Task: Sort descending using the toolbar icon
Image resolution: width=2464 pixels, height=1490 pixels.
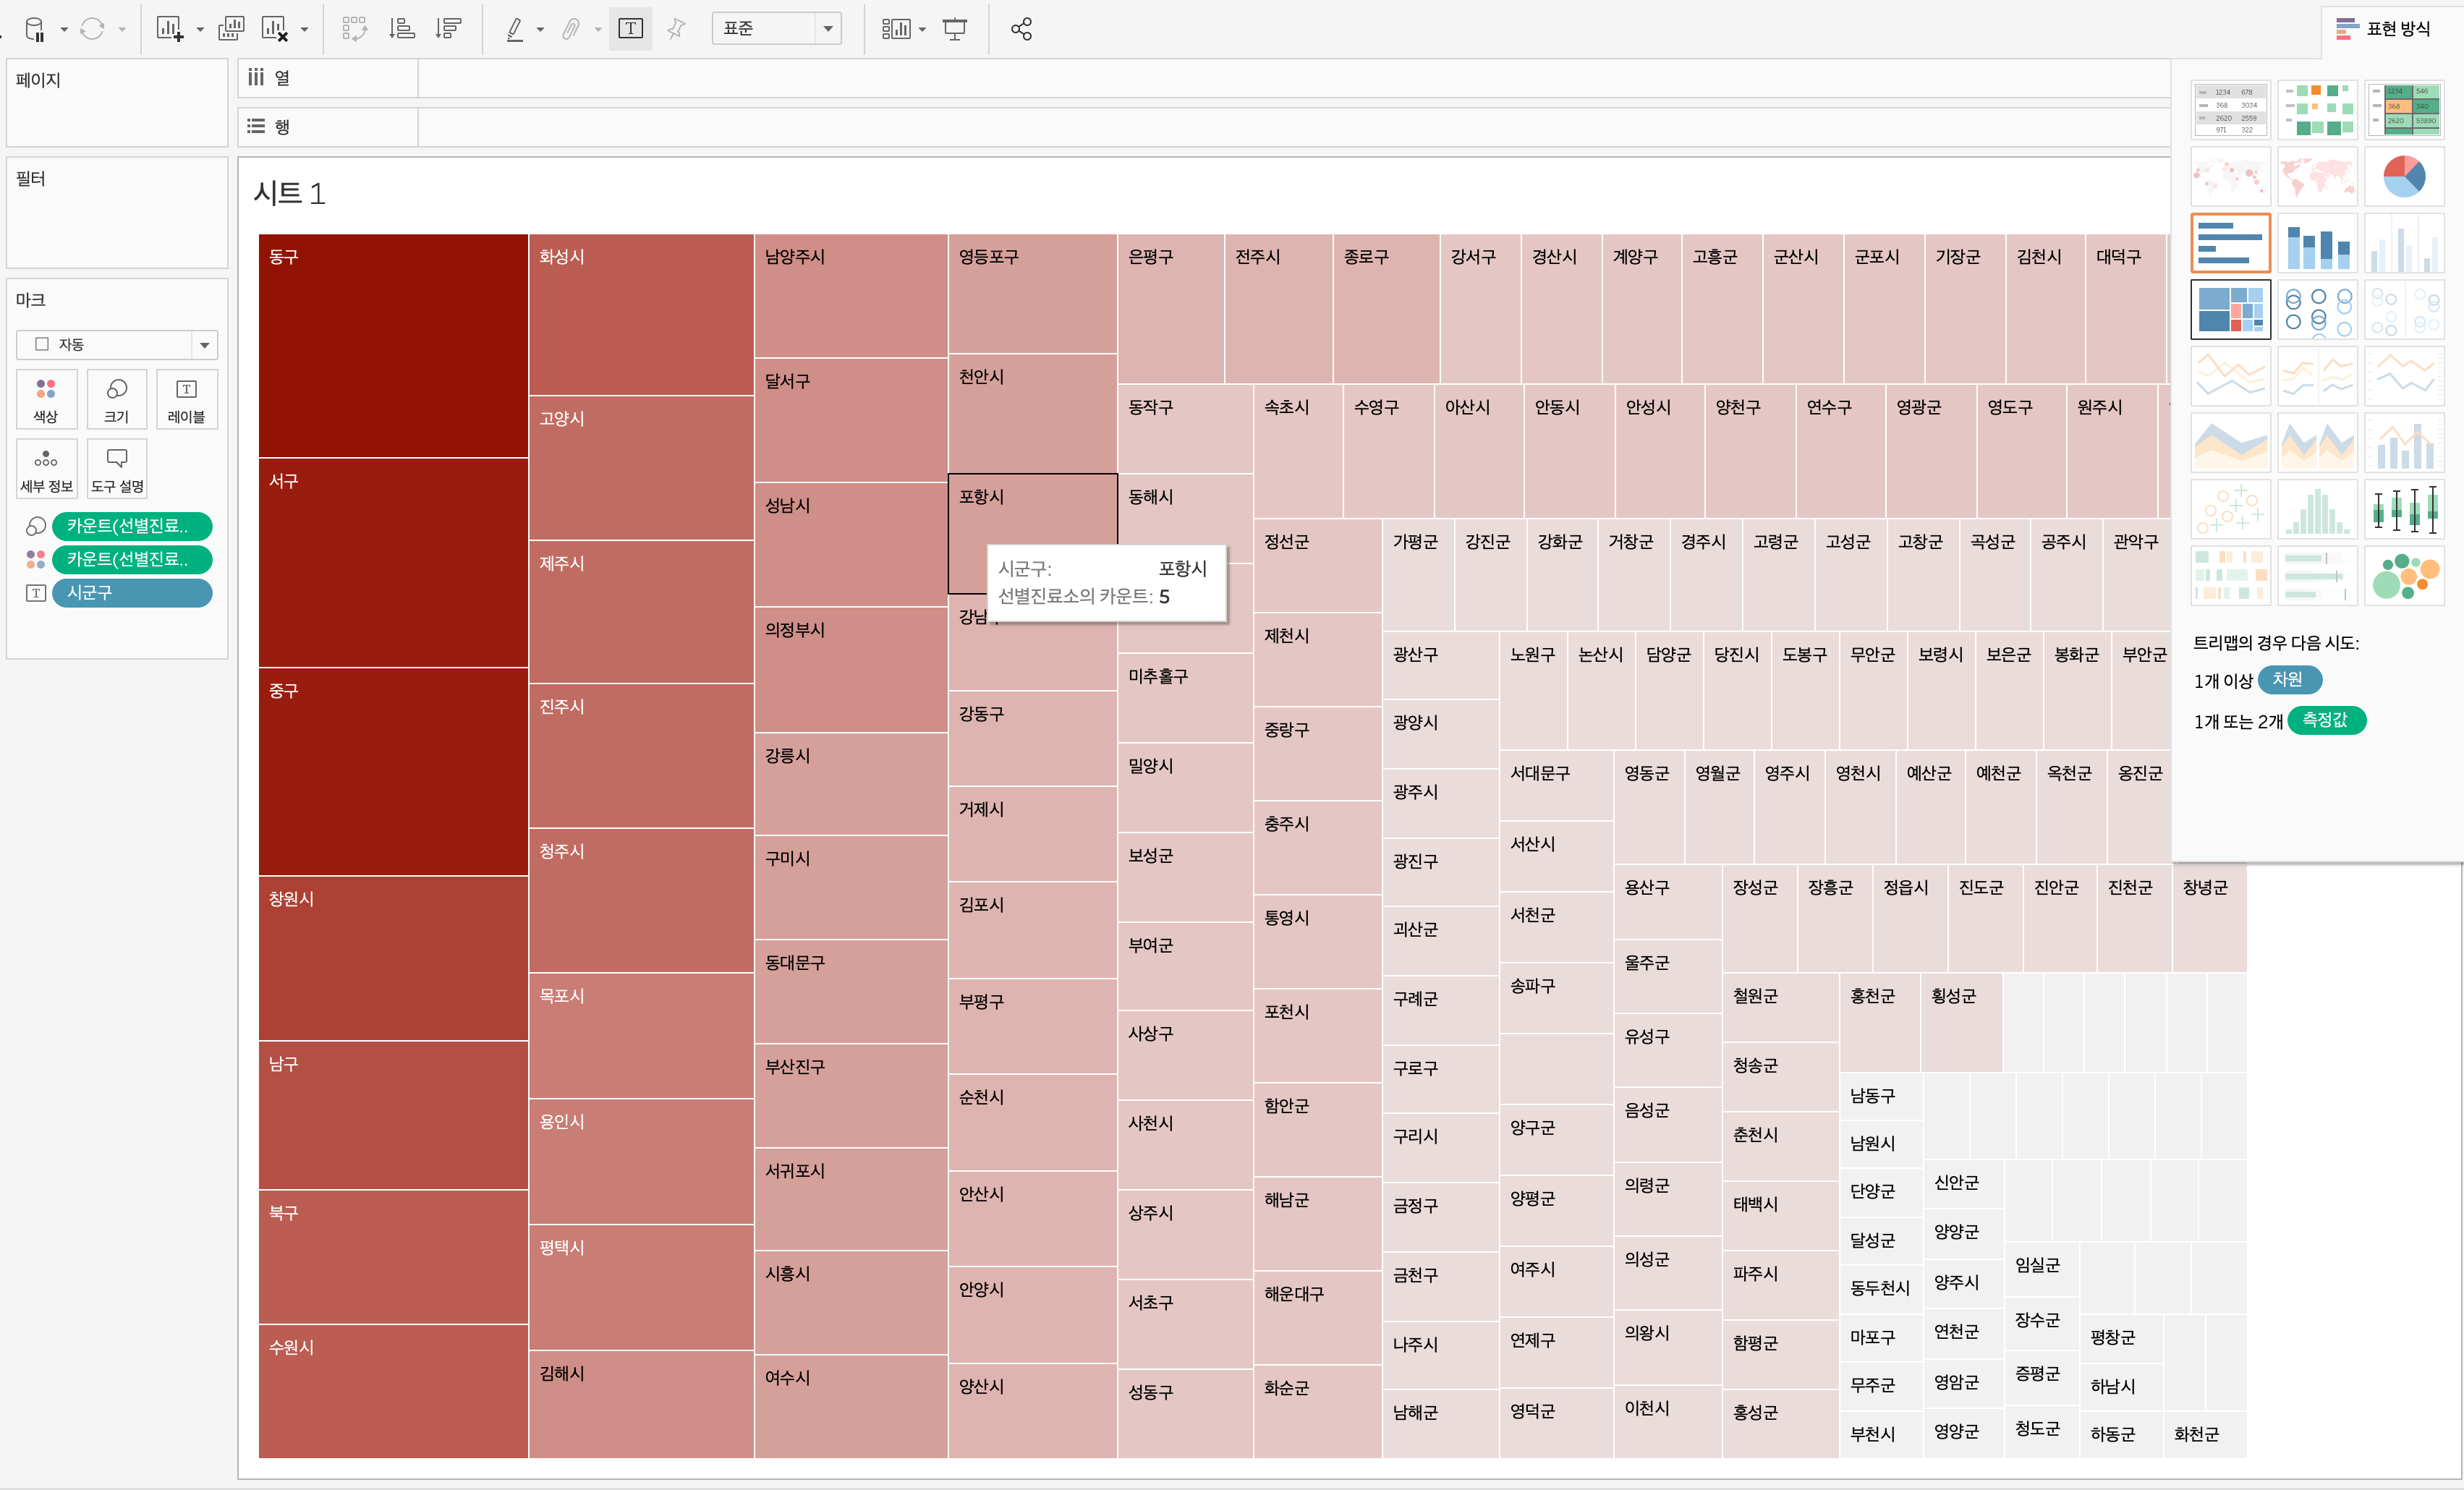Action: tap(448, 29)
